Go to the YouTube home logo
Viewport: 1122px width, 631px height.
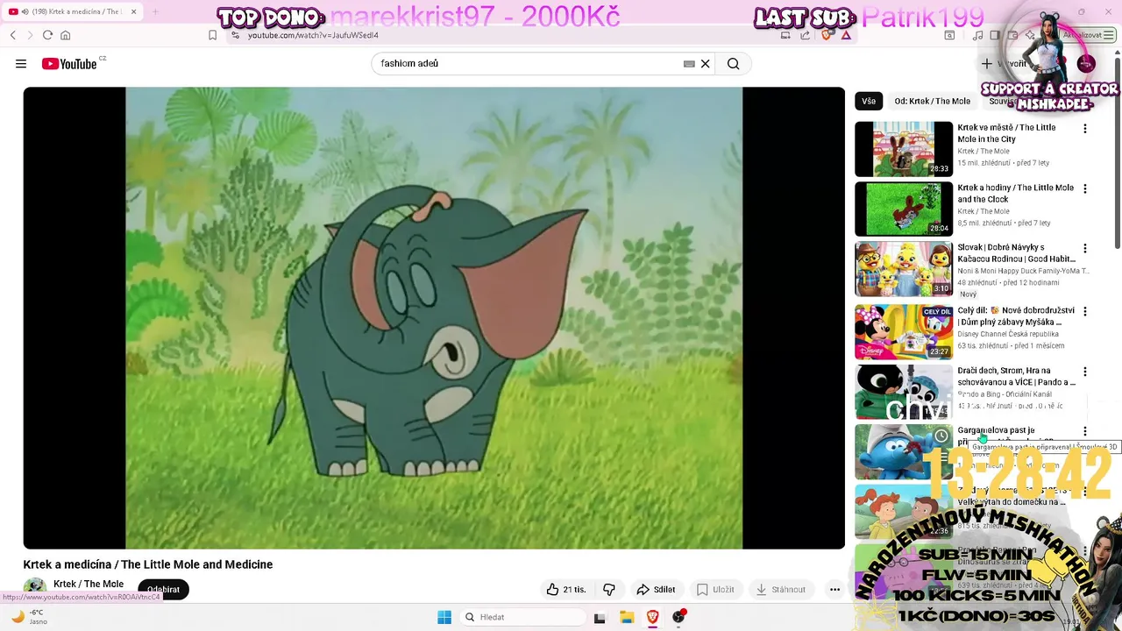click(69, 63)
